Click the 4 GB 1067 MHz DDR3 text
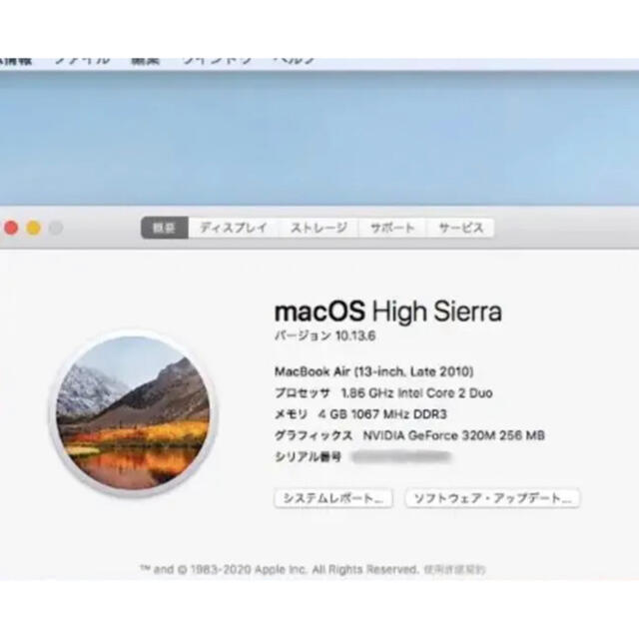639x639 pixels. 382,414
